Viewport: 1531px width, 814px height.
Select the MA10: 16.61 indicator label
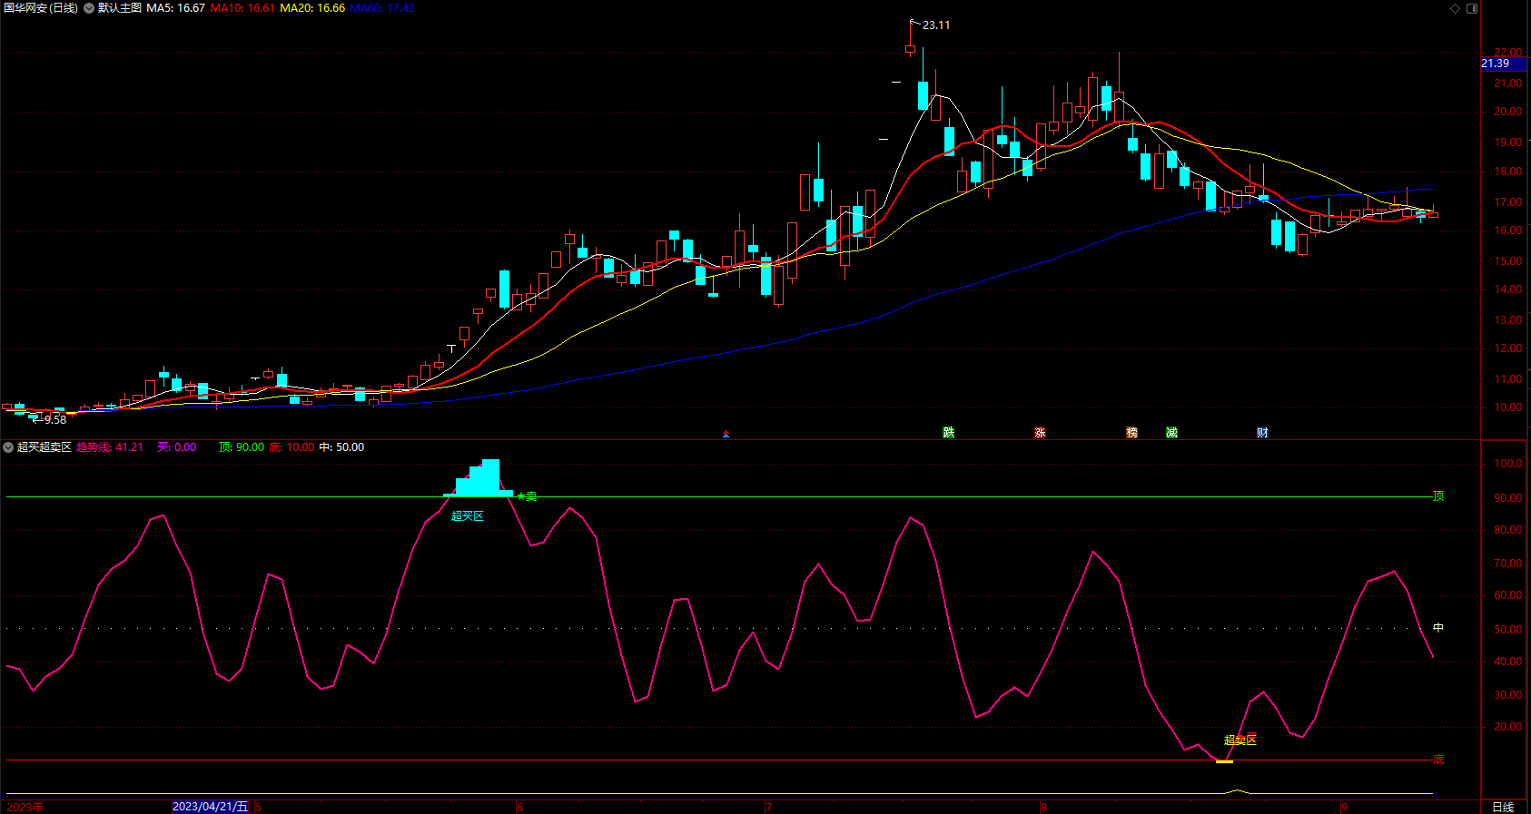[242, 8]
